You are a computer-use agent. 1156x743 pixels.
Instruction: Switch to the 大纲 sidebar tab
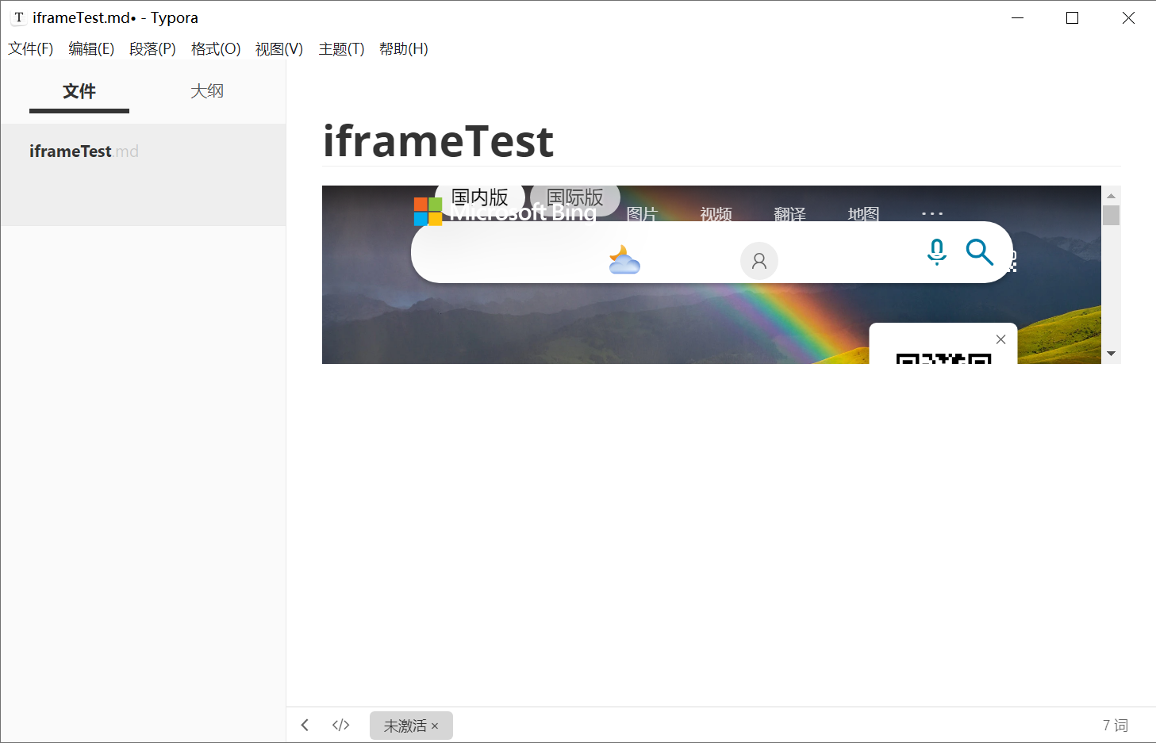[207, 91]
